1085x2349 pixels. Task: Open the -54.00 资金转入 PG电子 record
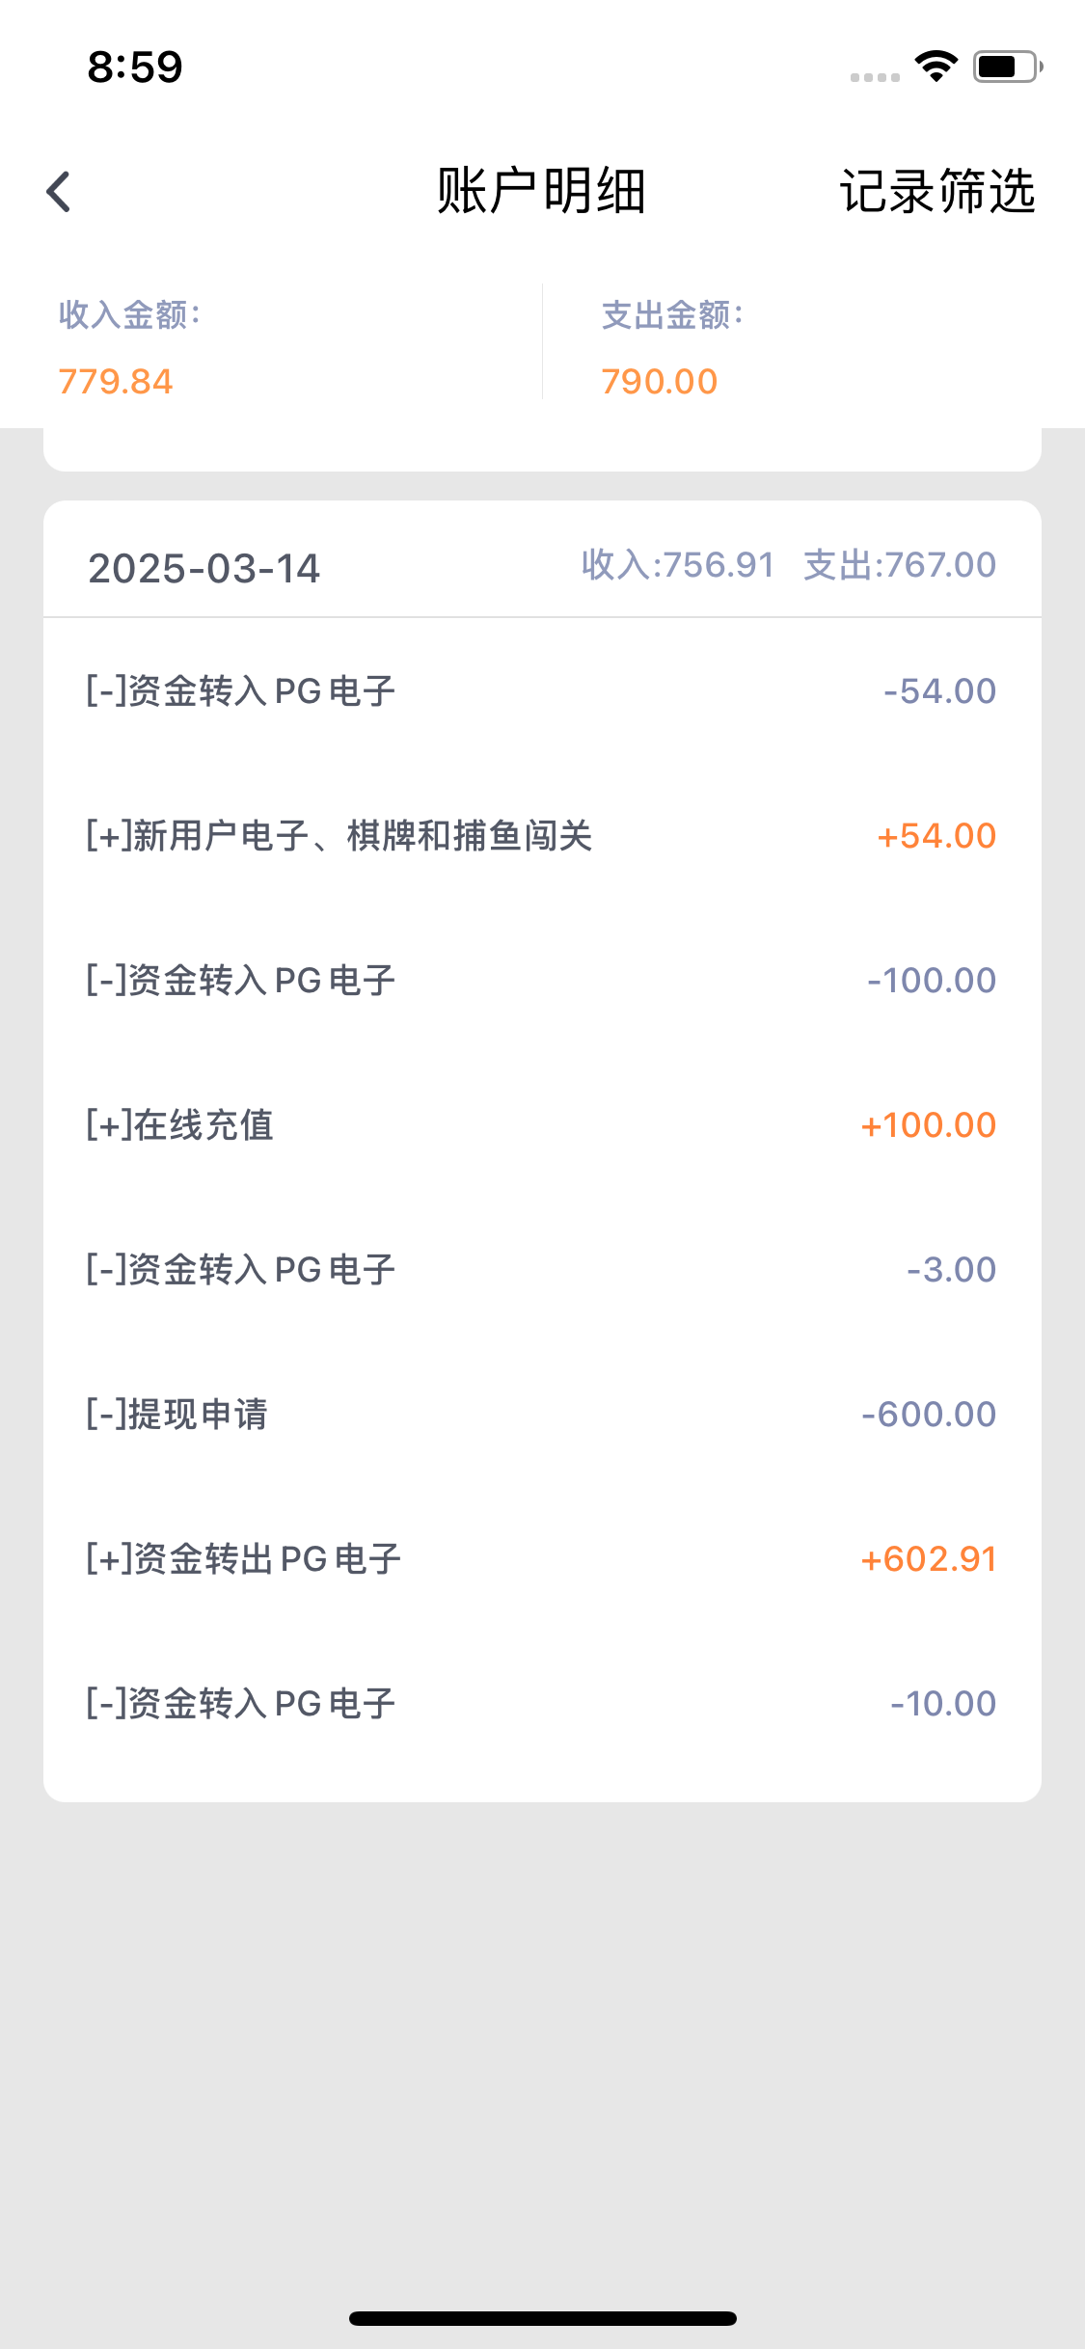[x=542, y=690]
